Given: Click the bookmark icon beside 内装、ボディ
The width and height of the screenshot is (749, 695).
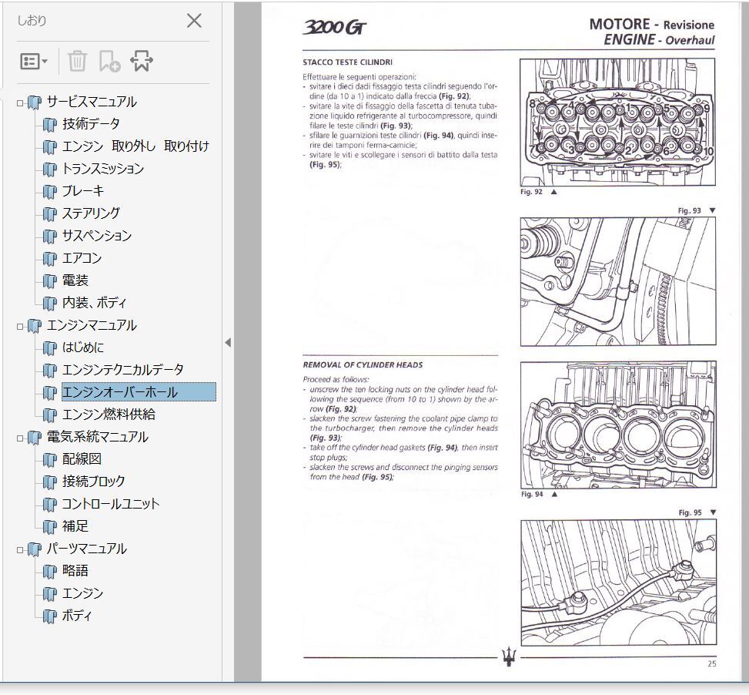Looking at the screenshot, I should (50, 304).
